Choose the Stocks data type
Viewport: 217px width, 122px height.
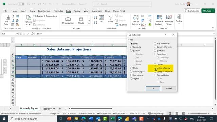tap(81, 20)
